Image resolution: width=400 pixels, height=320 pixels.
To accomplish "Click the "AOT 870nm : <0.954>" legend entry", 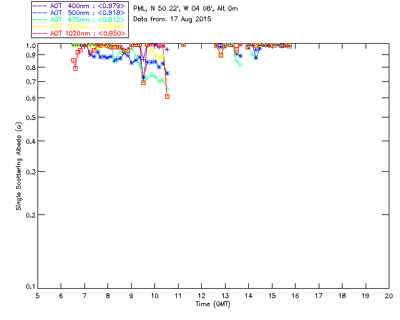I will coord(79,26).
